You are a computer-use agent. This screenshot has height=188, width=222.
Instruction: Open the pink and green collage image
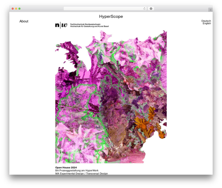tap(111, 96)
